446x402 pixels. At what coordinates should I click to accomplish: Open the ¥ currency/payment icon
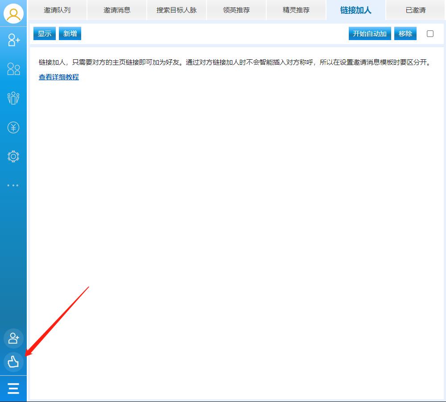[x=13, y=127]
